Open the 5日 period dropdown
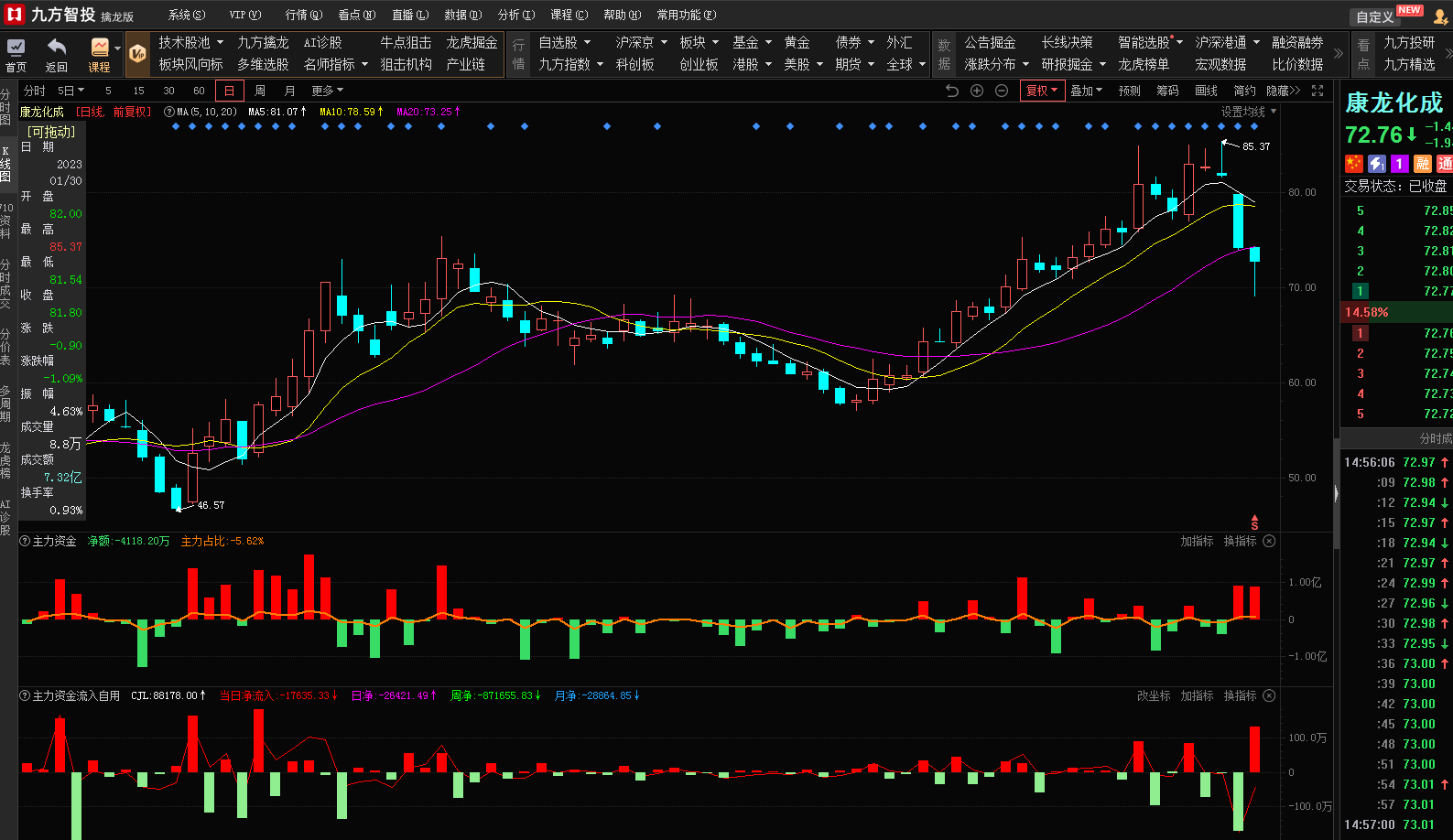Viewport: 1453px width, 840px height. click(x=70, y=91)
